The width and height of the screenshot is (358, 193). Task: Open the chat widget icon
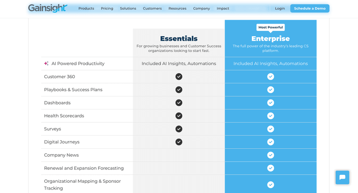[x=342, y=177]
